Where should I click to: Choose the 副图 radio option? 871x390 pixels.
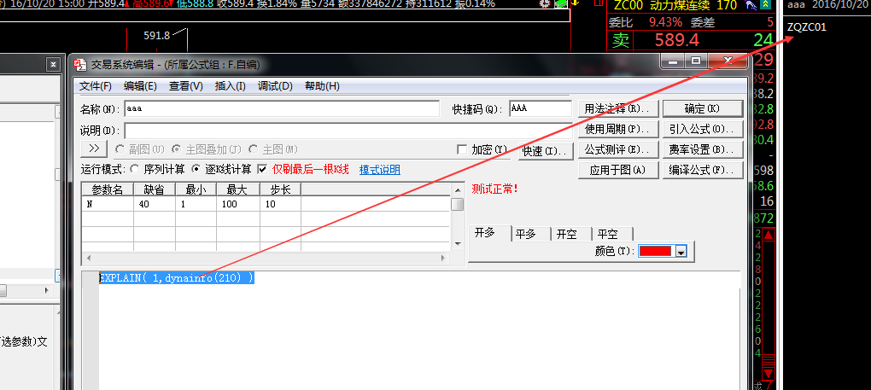click(120, 149)
